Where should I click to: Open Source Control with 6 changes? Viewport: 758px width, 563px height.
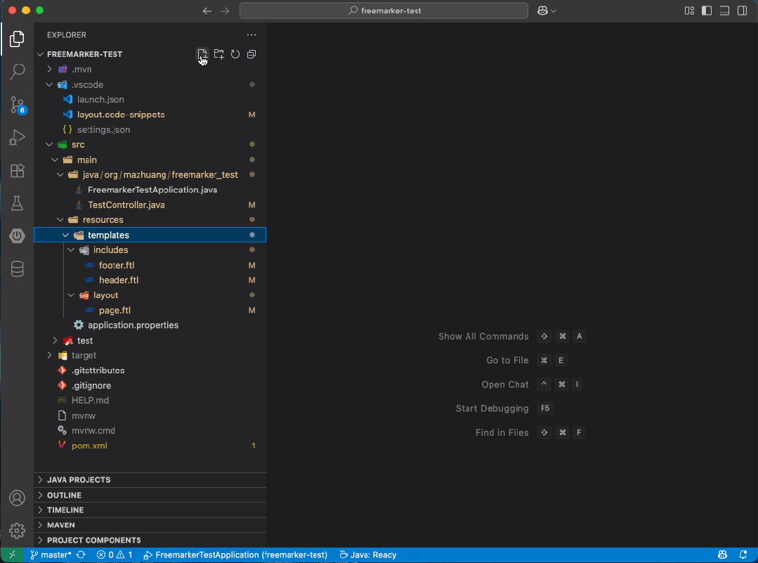17,105
